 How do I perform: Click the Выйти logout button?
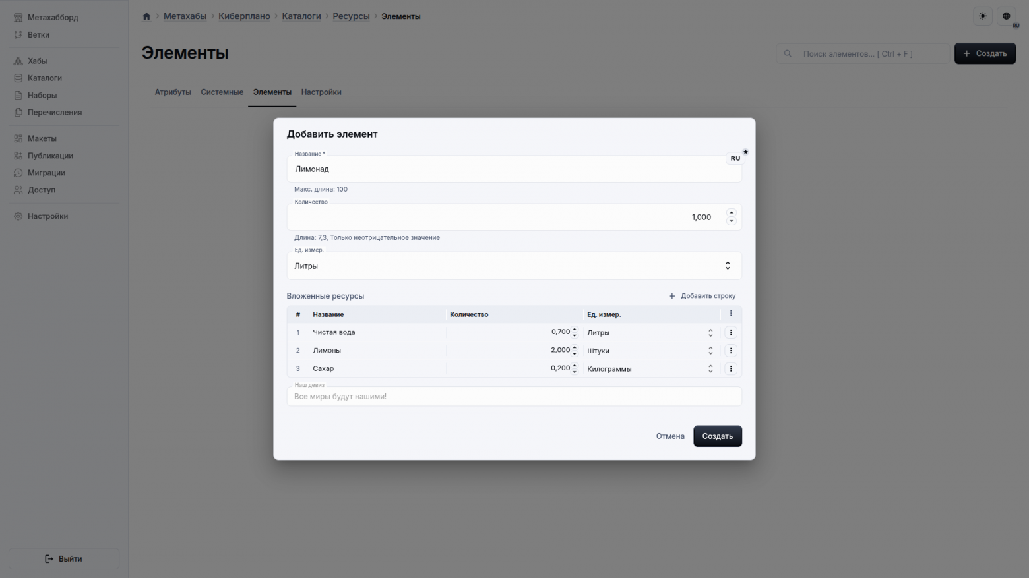point(64,559)
